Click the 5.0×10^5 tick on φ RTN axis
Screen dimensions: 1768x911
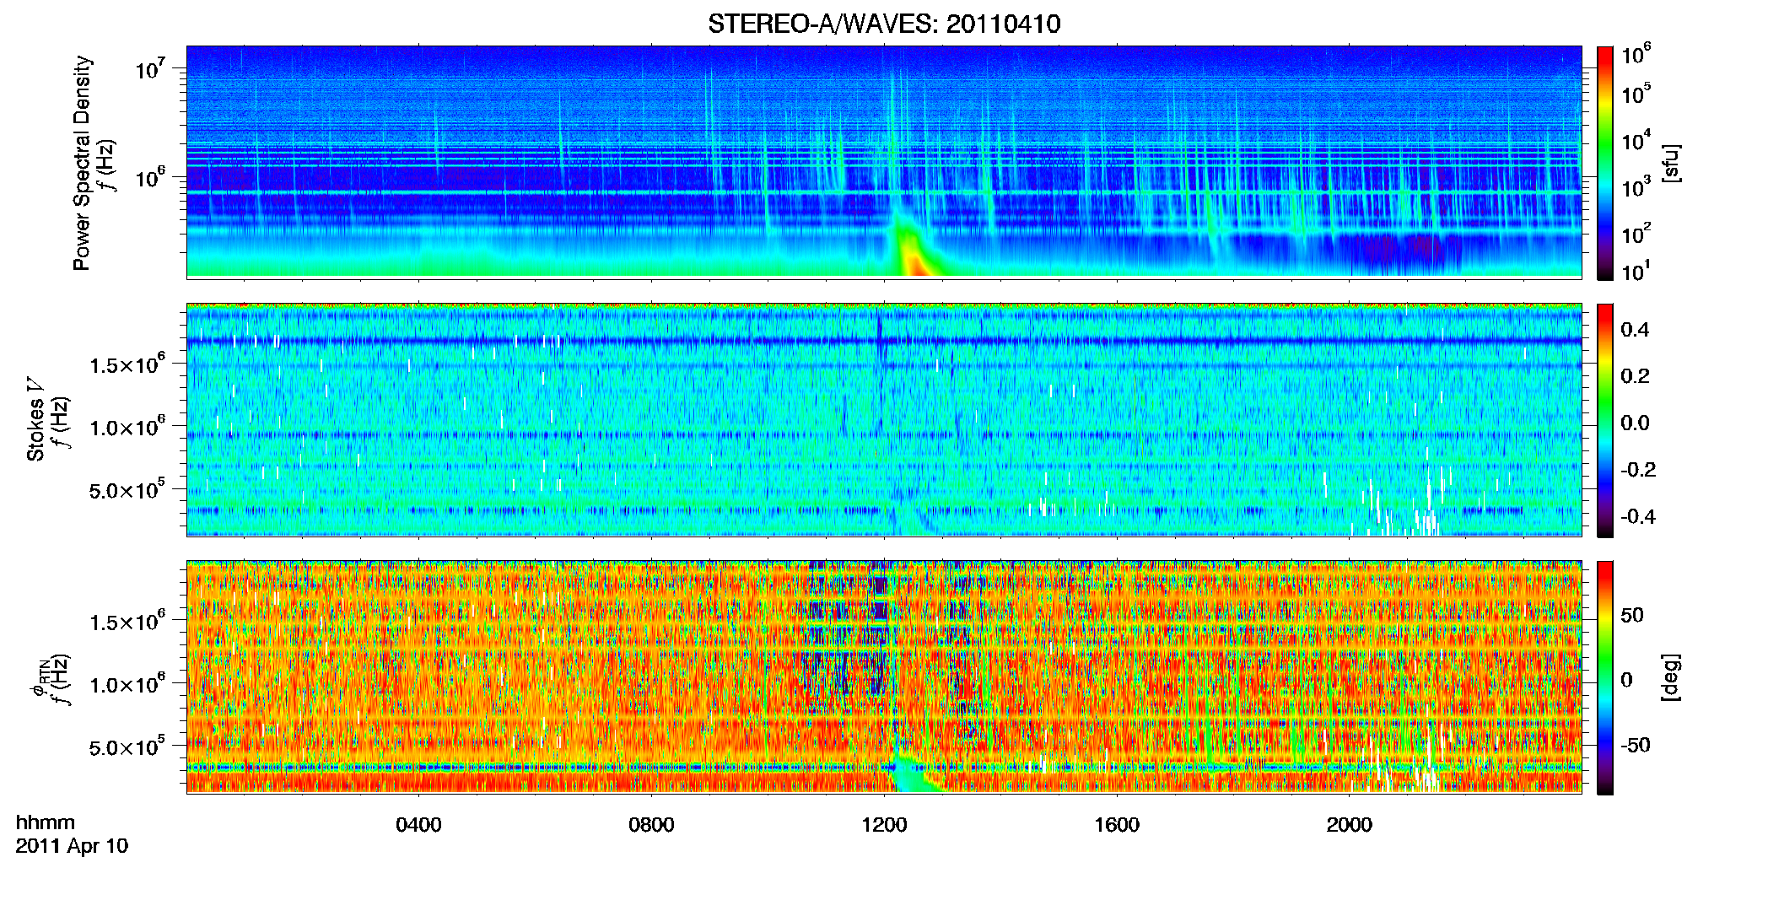click(x=128, y=747)
